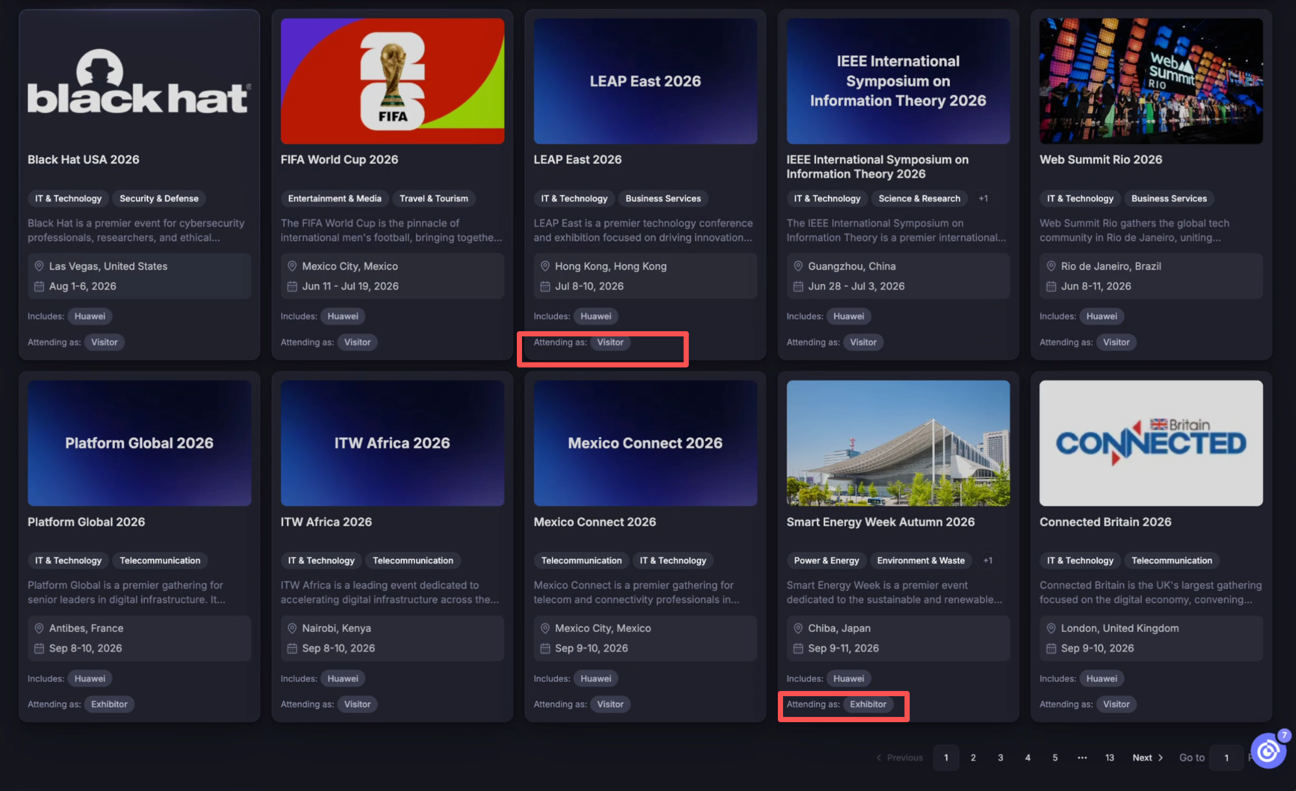The height and width of the screenshot is (791, 1296).
Task: Open the Britain Connected logo image
Action: tap(1151, 443)
